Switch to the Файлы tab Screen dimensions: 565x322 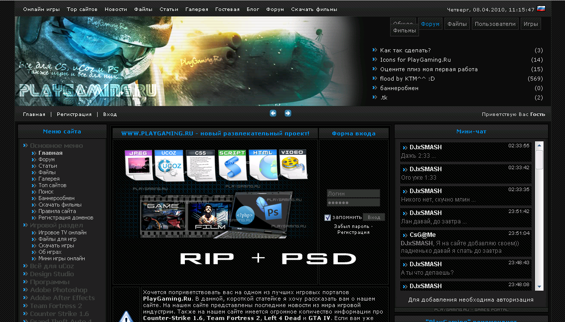457,24
